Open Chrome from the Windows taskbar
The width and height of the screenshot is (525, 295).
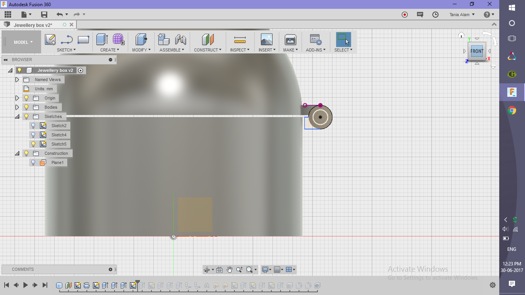[x=512, y=111]
